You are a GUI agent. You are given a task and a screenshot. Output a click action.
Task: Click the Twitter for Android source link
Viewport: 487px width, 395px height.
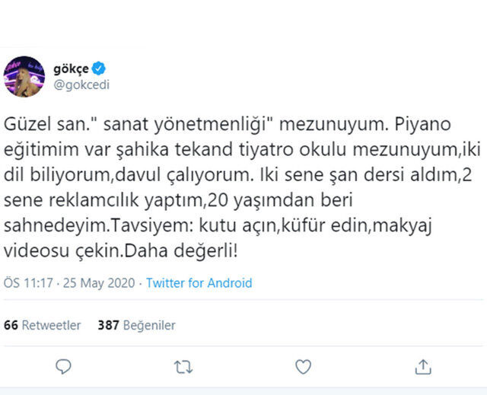[199, 283]
